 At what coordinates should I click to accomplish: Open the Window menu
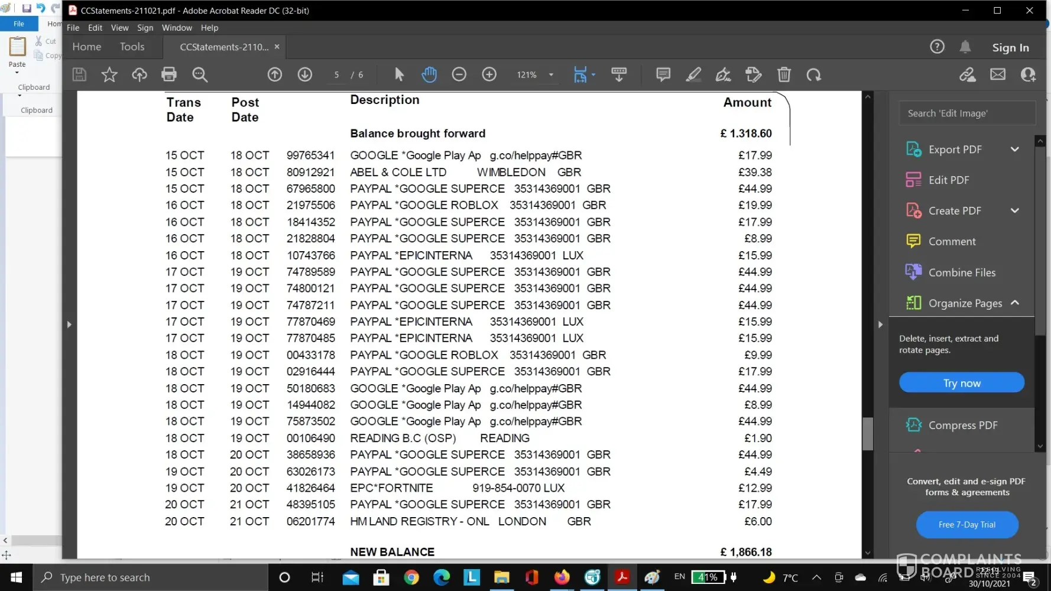[x=177, y=28]
